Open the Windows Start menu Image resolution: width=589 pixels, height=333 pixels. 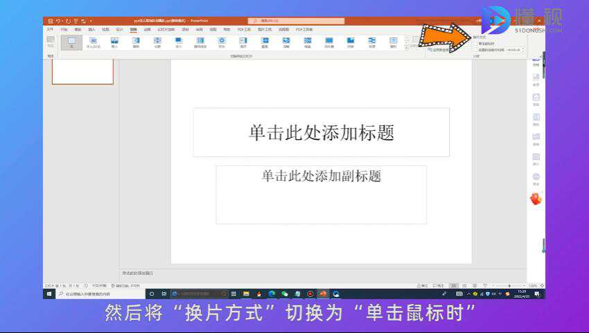point(49,294)
